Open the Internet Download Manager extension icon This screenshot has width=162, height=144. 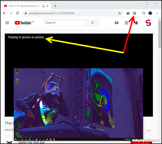pyautogui.click(x=128, y=13)
